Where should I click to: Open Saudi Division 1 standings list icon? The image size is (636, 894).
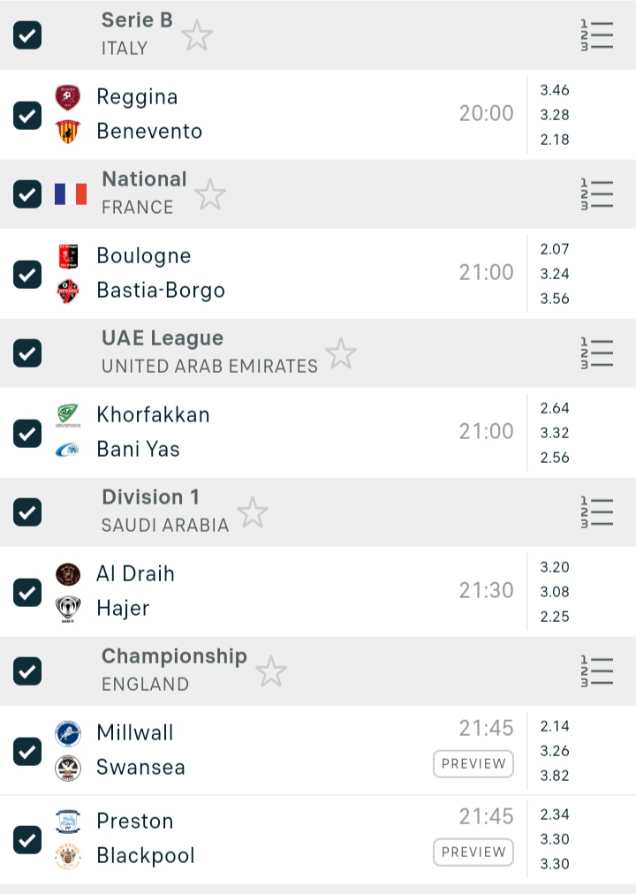point(597,512)
